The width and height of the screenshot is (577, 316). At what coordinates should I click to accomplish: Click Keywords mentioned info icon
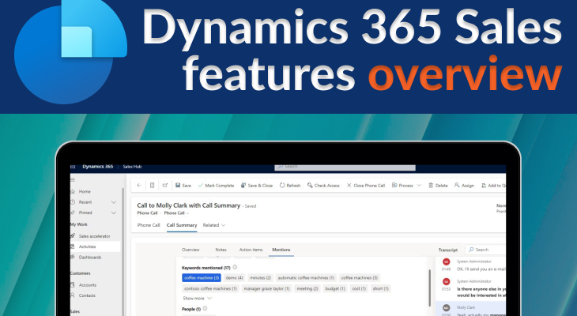(235, 268)
